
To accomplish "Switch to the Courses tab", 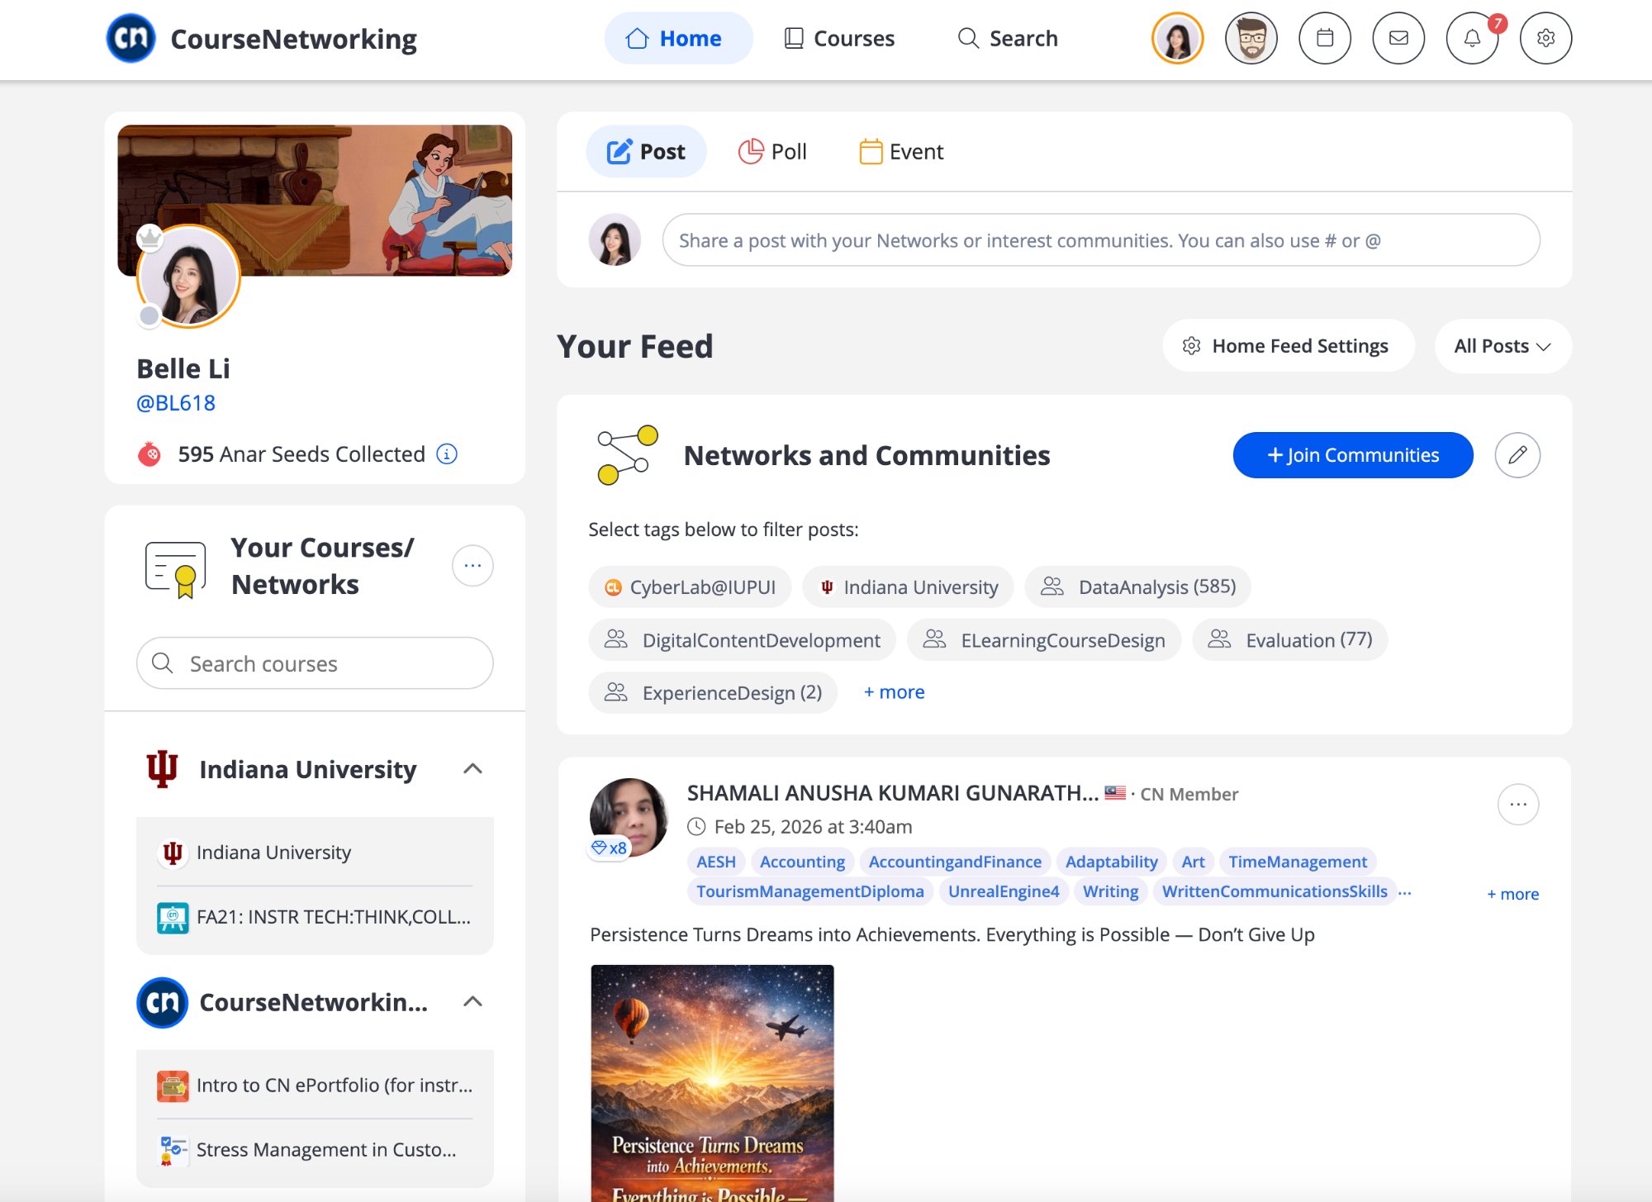I will click(x=839, y=38).
